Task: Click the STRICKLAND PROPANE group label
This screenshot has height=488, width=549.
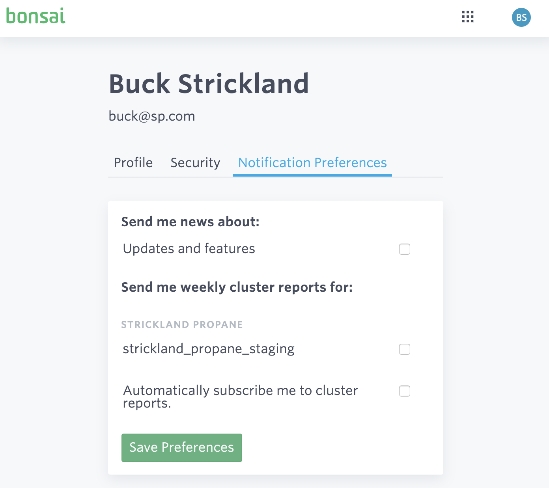Action: coord(182,325)
